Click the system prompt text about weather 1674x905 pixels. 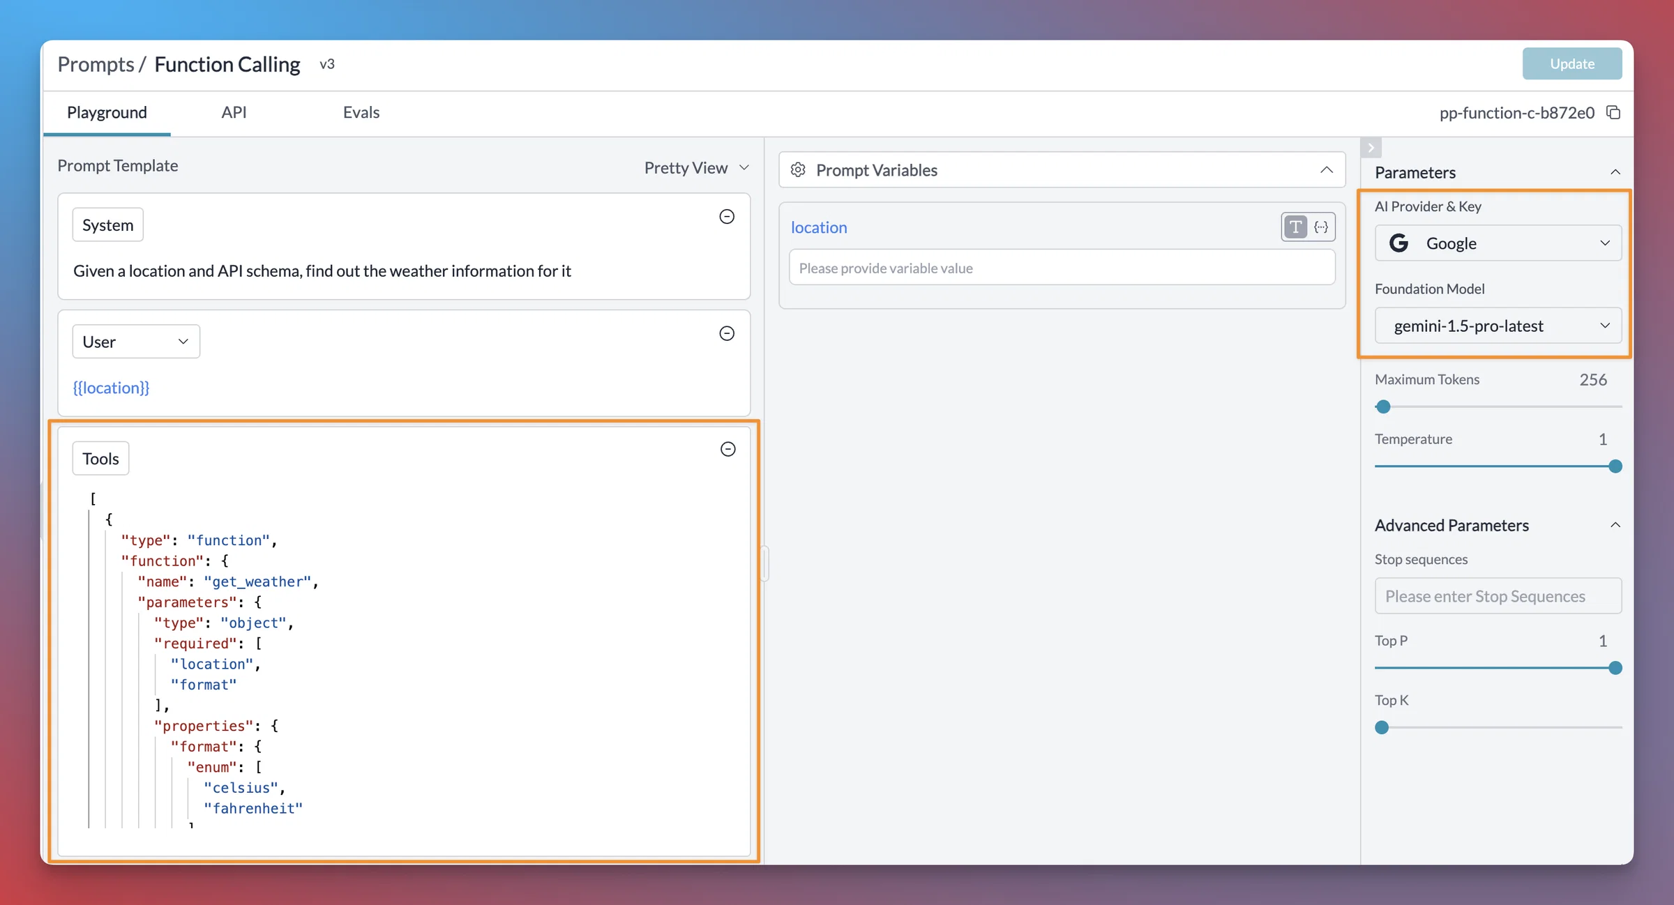point(322,271)
